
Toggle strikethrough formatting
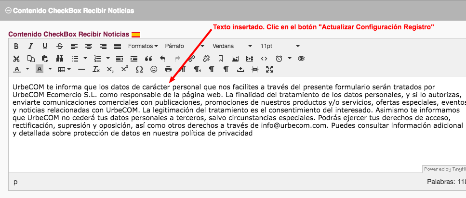point(59,46)
